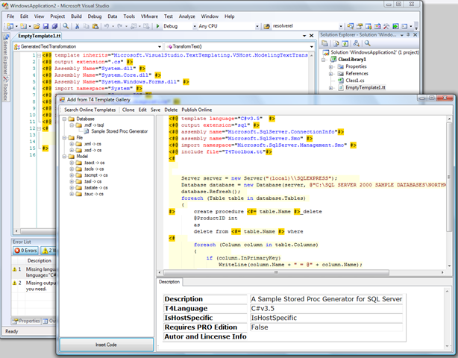
Task: Toggle the 0 Errors filter in Error List
Action: point(25,251)
